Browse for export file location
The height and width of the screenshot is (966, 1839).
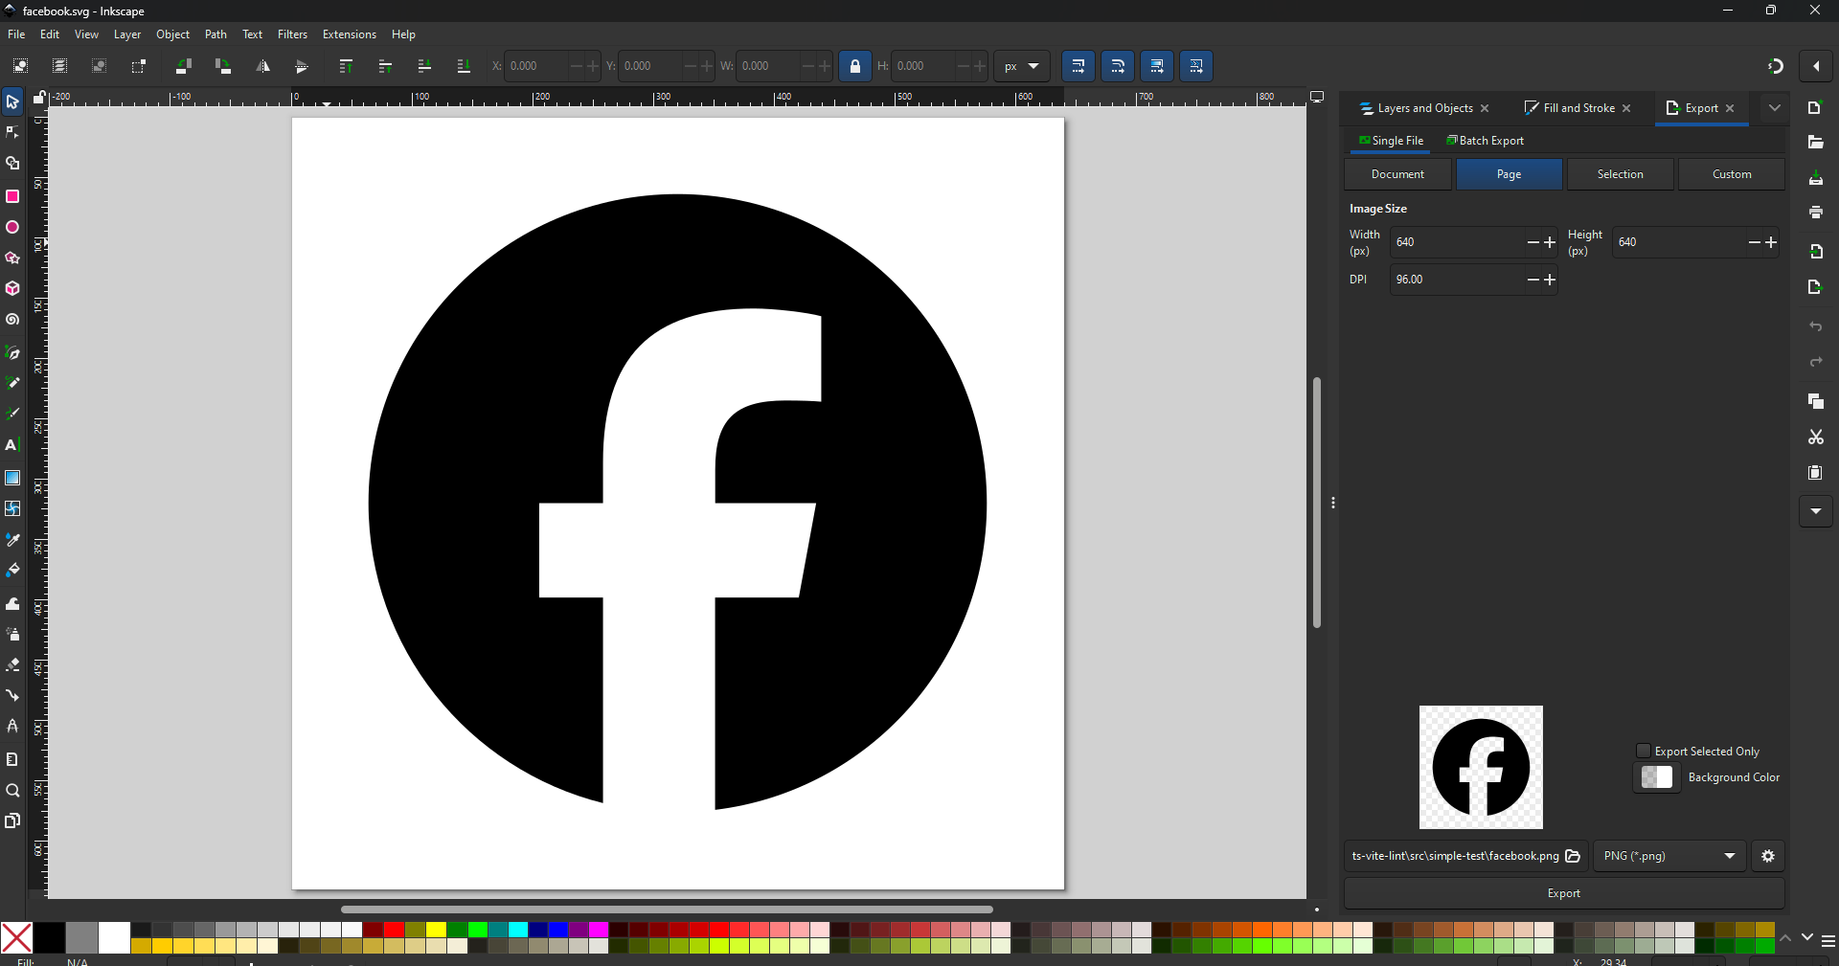(1573, 856)
